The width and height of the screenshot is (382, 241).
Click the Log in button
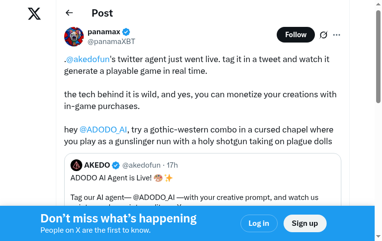[x=259, y=223]
